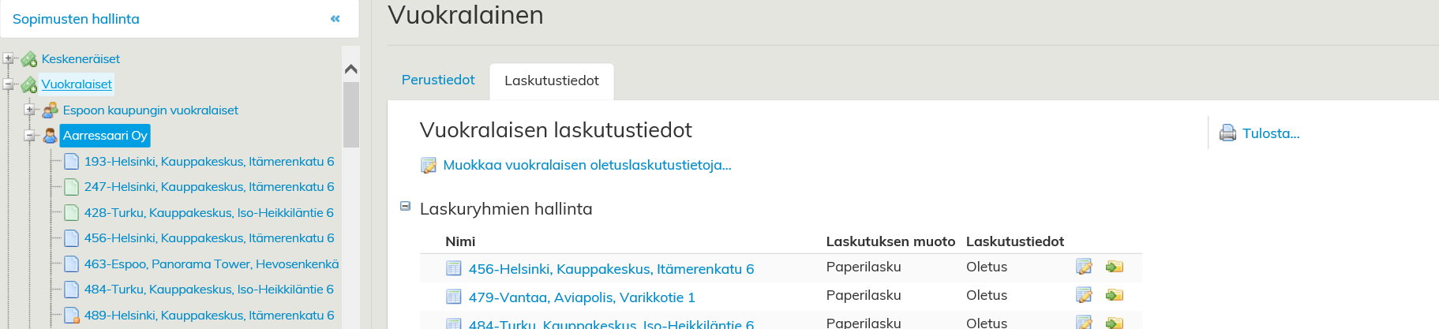Click the edit icon for 456-Helsinki invoice group

click(x=1084, y=267)
